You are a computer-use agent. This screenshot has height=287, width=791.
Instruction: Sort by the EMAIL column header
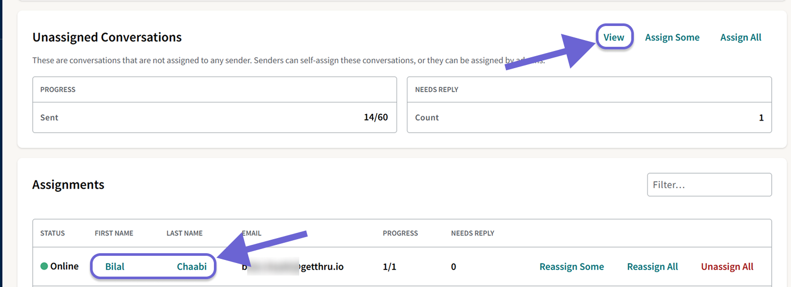pyautogui.click(x=251, y=233)
